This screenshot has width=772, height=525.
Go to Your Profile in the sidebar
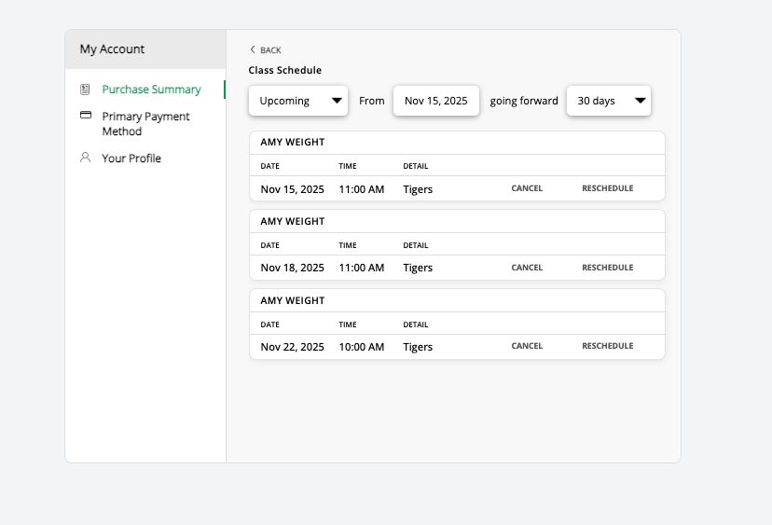tap(131, 159)
